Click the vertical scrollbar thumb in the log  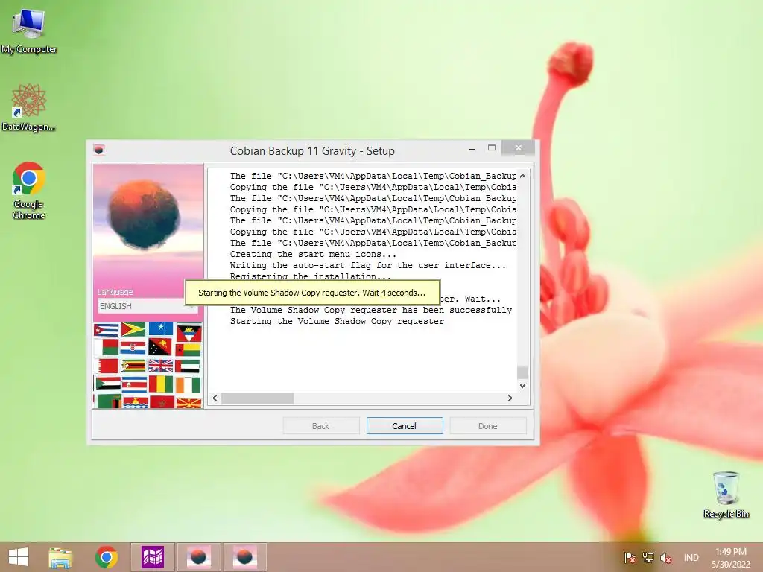(x=522, y=372)
